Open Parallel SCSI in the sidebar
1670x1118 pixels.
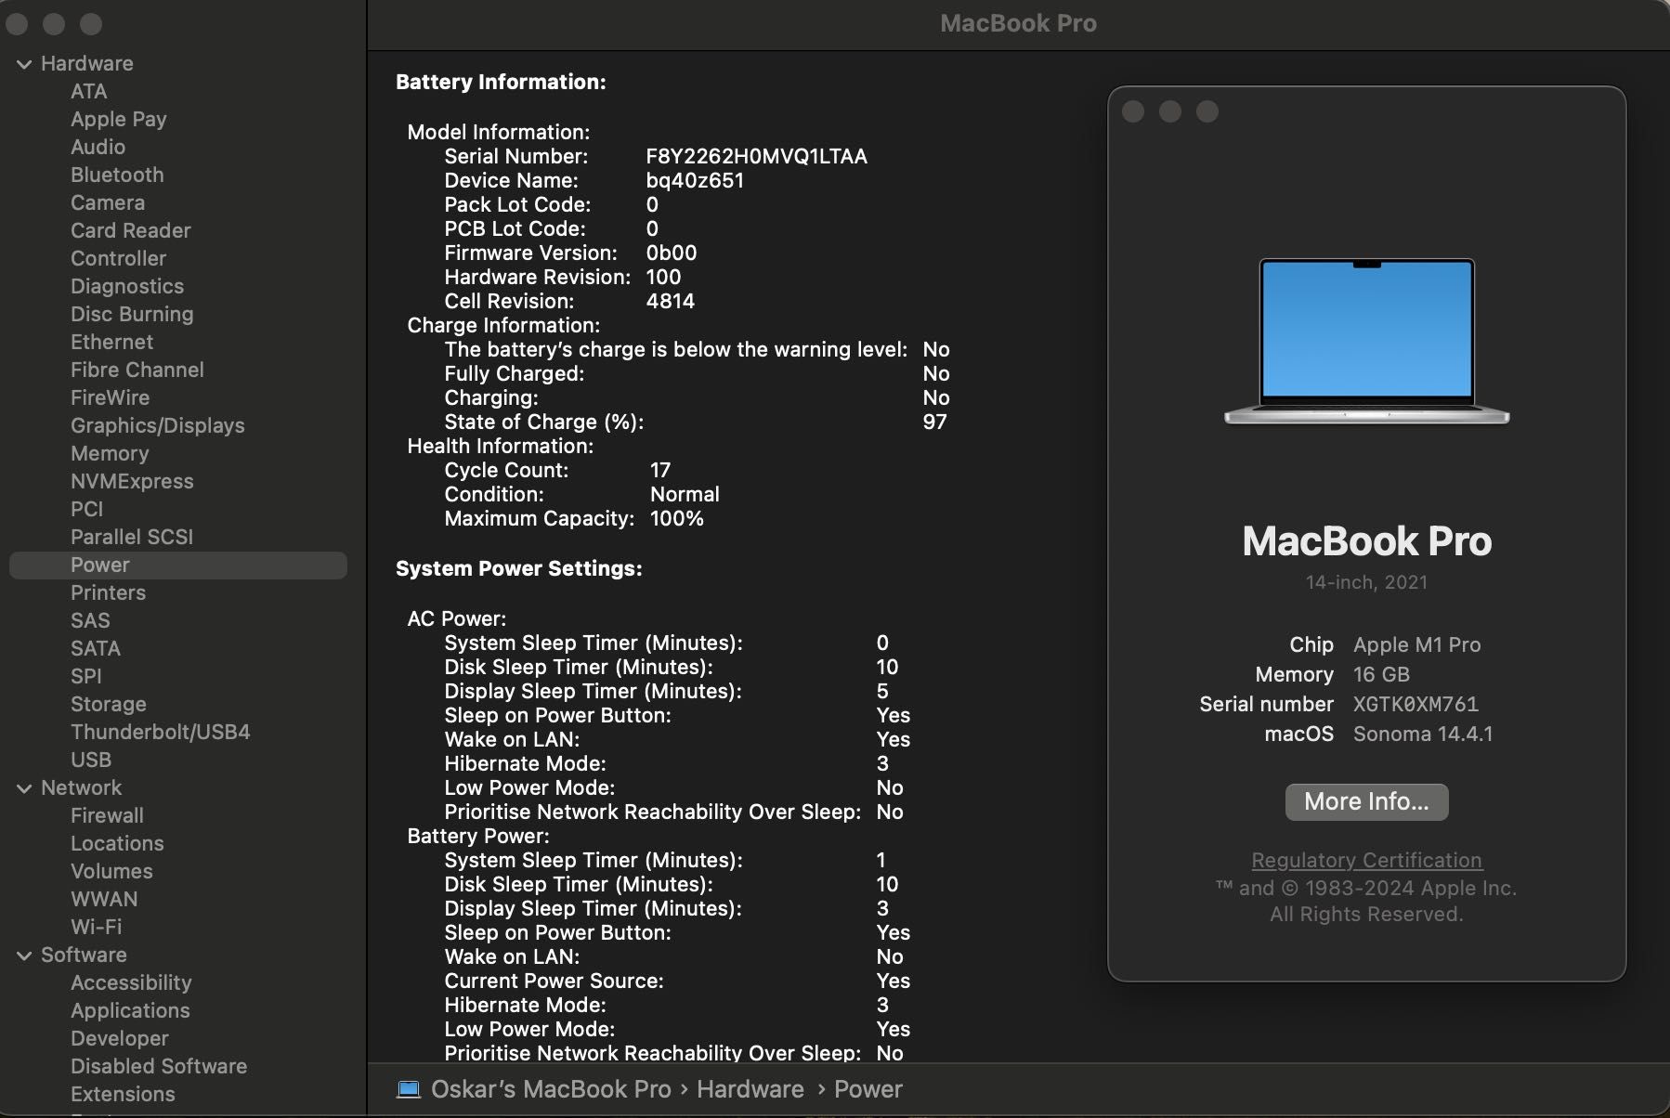coord(132,537)
